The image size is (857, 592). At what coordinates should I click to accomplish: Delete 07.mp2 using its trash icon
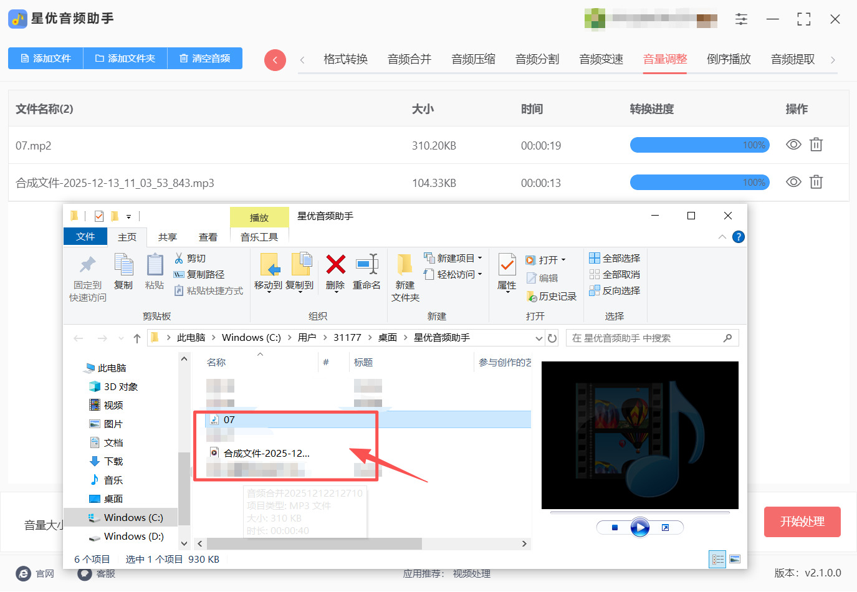point(816,145)
